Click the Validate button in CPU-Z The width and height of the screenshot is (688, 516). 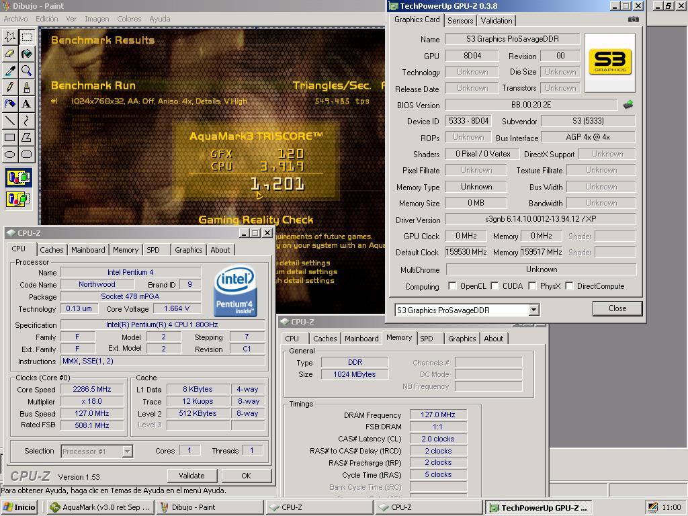click(191, 476)
